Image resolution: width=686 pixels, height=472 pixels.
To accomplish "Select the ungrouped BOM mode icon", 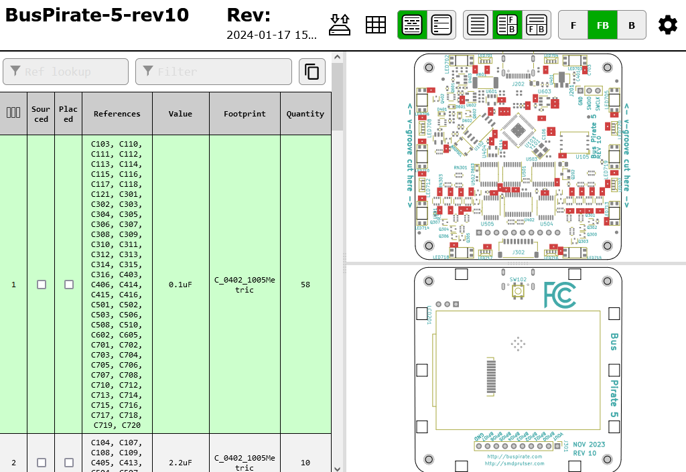I will [x=441, y=25].
